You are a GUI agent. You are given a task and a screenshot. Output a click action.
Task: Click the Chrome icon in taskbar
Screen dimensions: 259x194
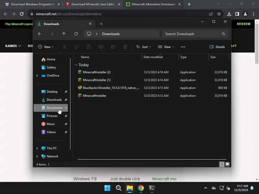pyautogui.click(x=141, y=188)
